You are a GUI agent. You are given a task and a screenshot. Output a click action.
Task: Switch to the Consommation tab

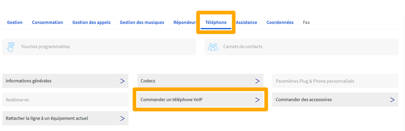(47, 22)
